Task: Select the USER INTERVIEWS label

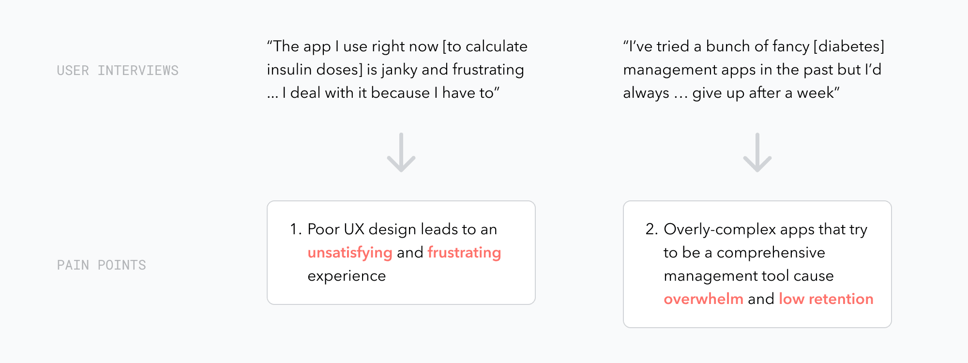Action: coord(118,71)
